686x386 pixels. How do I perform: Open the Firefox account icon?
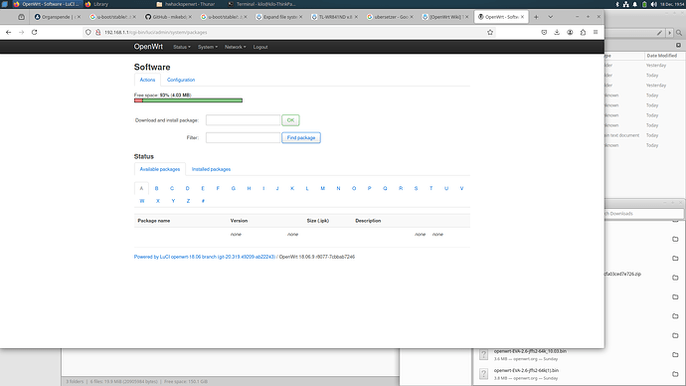570,33
